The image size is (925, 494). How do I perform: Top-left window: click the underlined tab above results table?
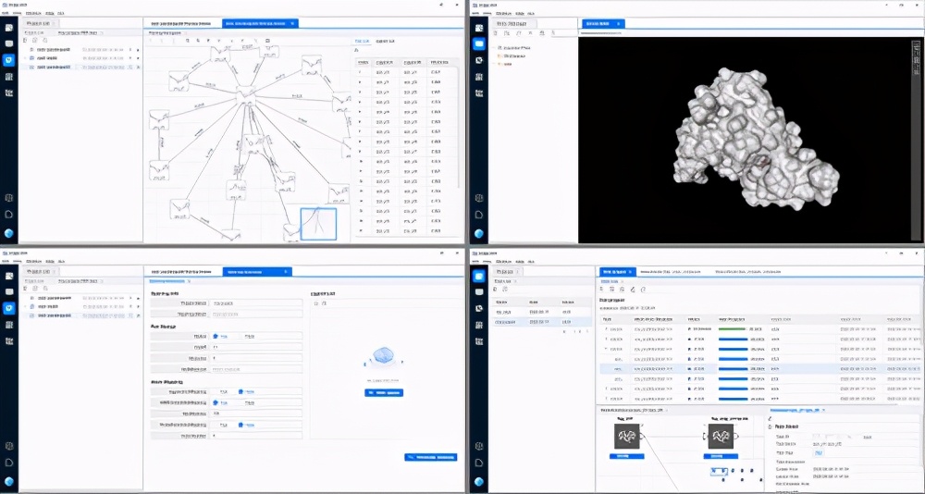coord(363,42)
